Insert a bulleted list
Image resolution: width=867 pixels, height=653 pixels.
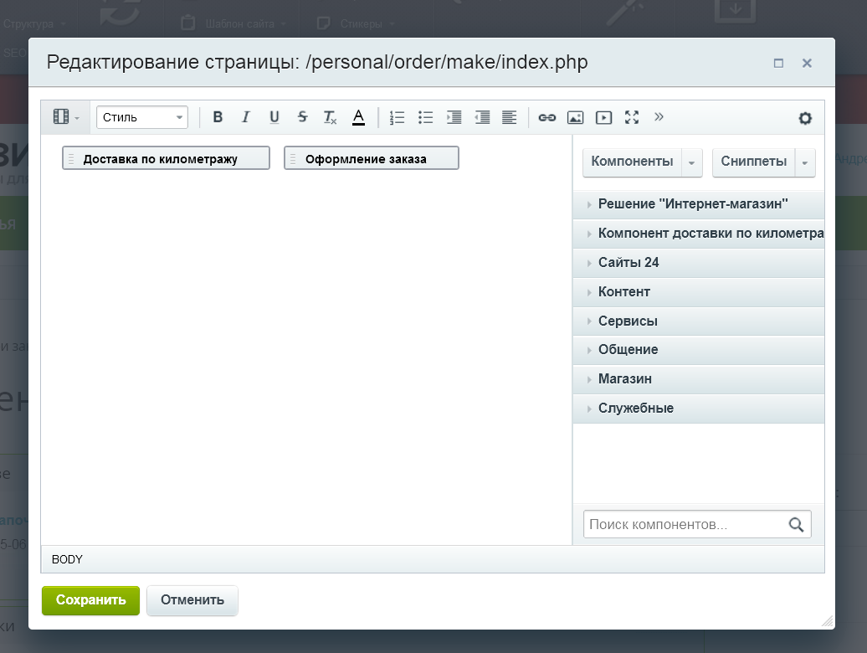point(425,117)
